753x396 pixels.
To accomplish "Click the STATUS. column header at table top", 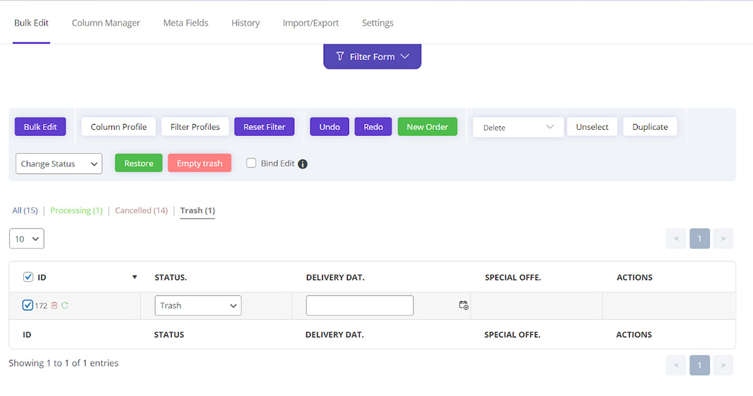I will (x=171, y=277).
